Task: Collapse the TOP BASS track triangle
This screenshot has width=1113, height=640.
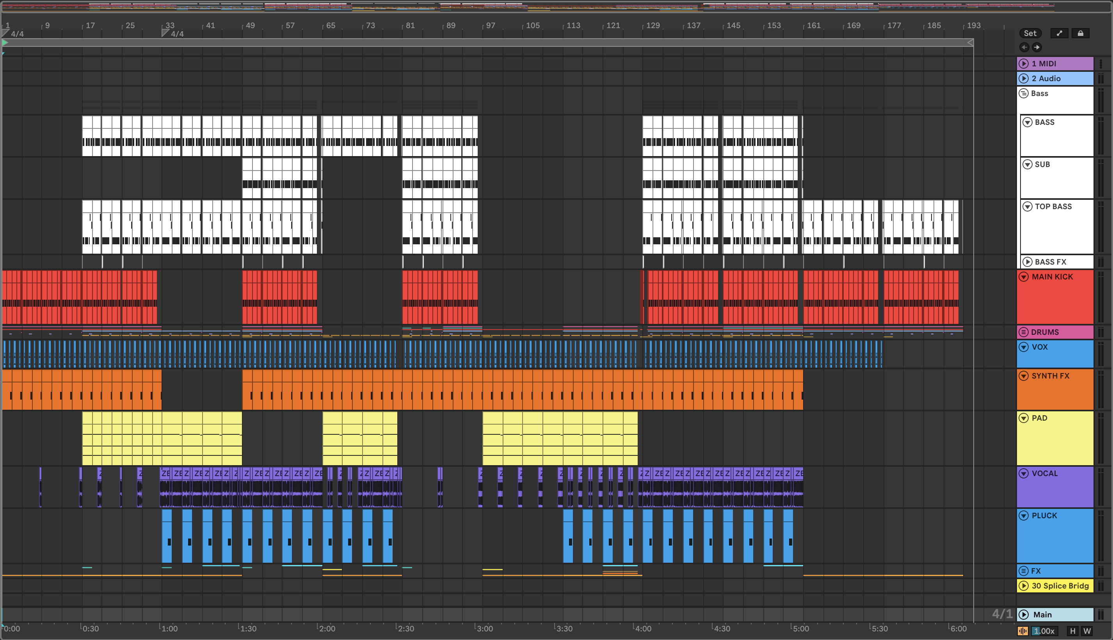Action: (1027, 206)
